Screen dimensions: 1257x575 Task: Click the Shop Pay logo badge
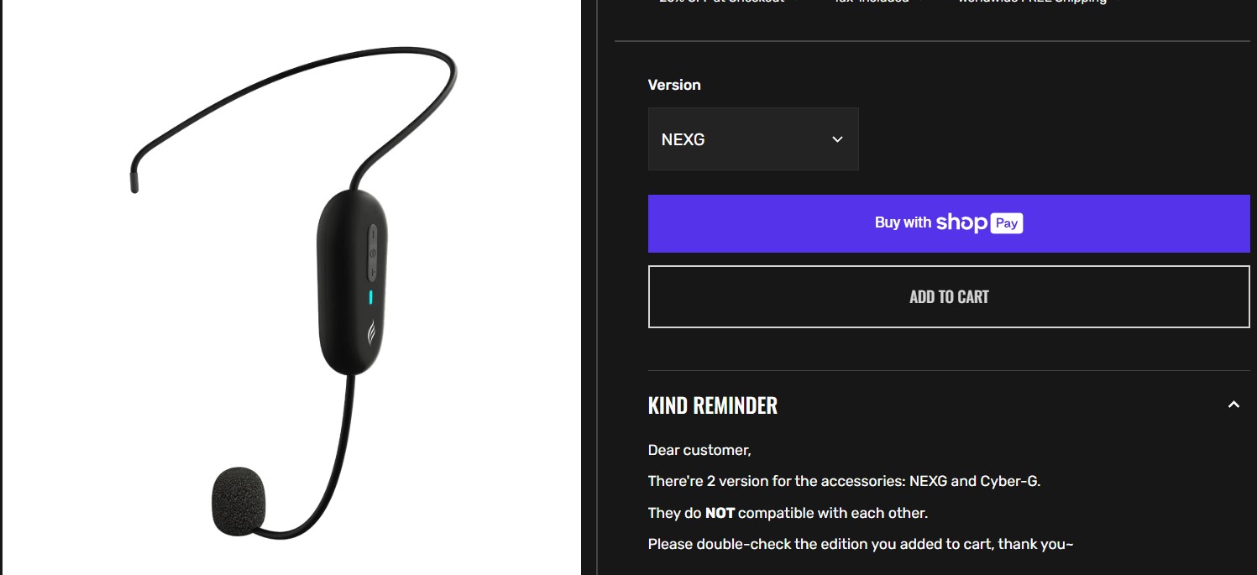tap(1007, 223)
